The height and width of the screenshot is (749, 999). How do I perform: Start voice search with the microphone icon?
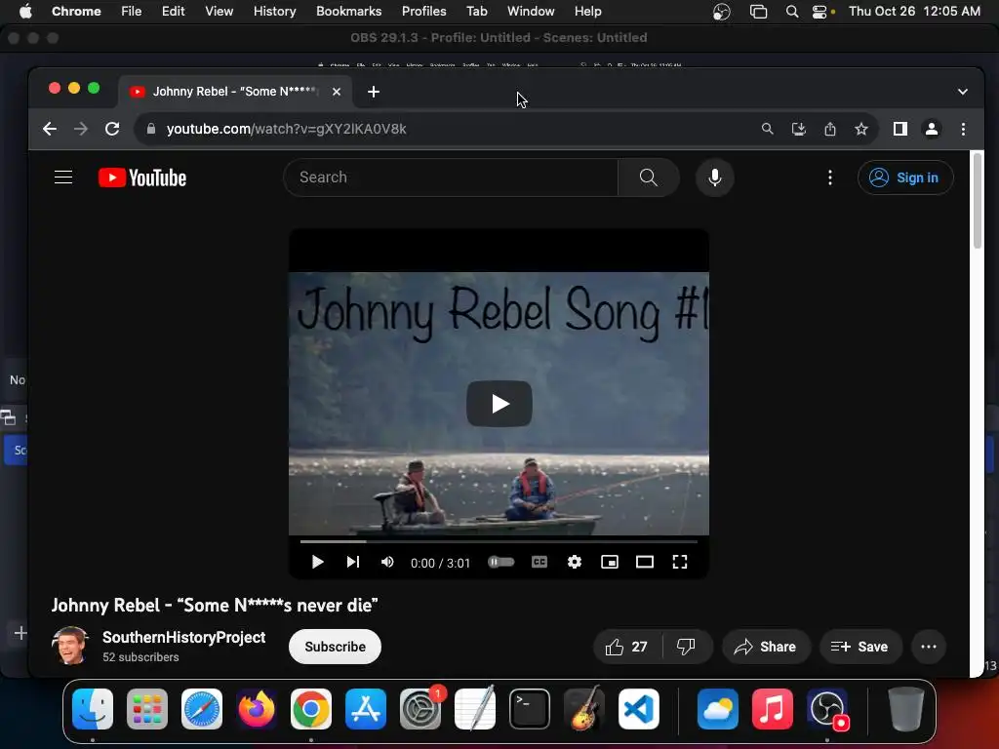[x=715, y=177]
